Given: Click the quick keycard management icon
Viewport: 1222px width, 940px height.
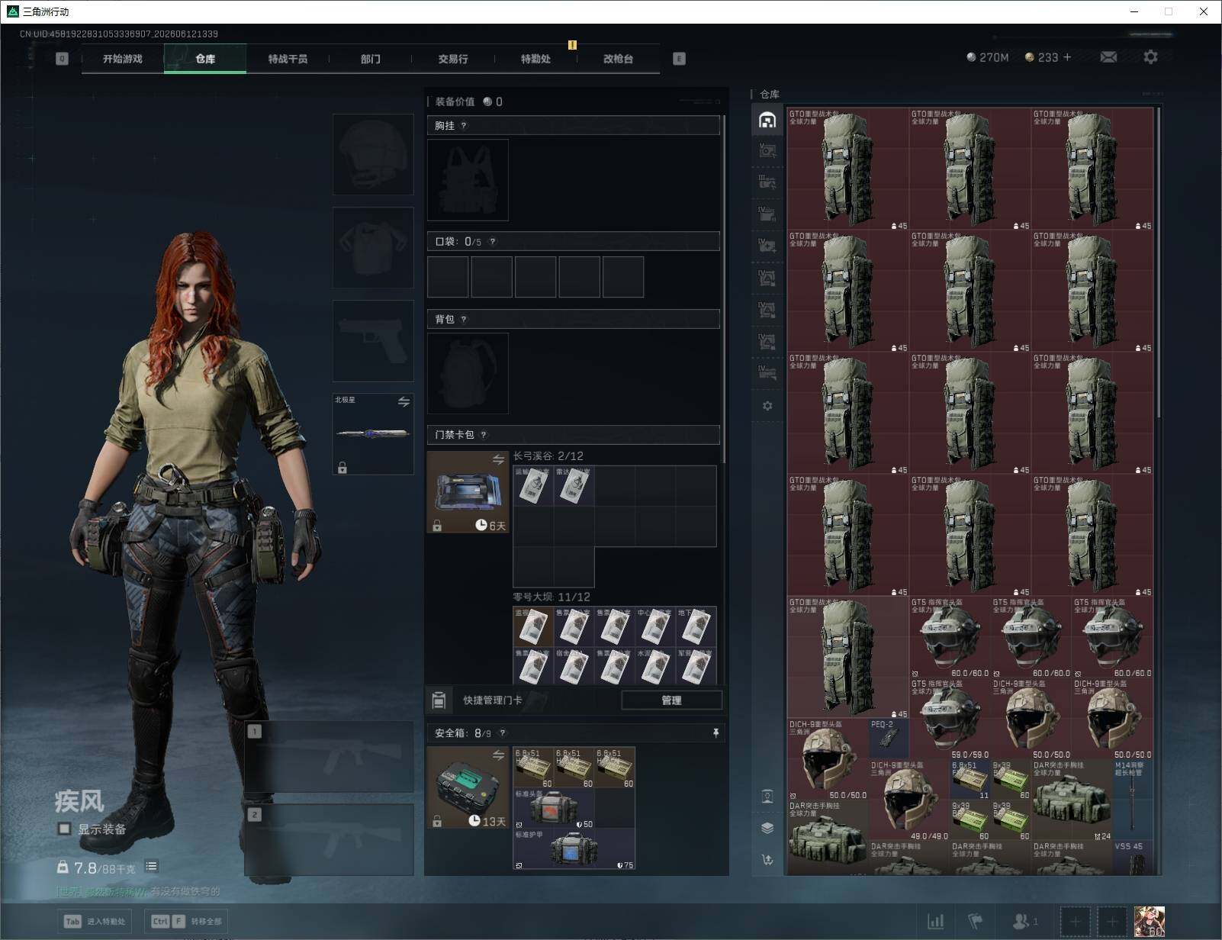Looking at the screenshot, I should coord(439,700).
